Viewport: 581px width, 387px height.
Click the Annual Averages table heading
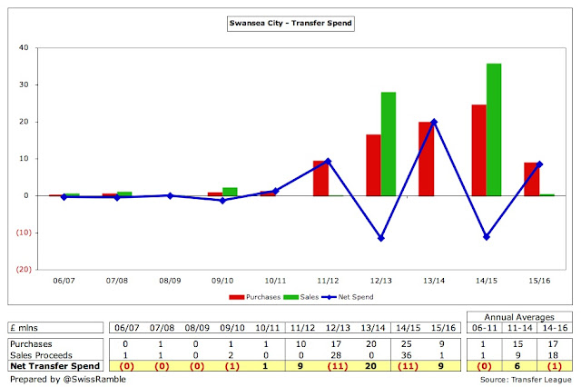click(x=519, y=317)
